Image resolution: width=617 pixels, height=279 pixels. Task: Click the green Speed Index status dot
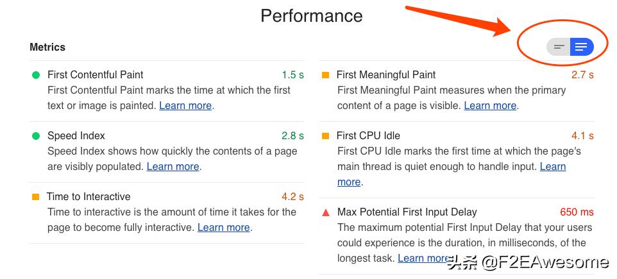(x=36, y=136)
